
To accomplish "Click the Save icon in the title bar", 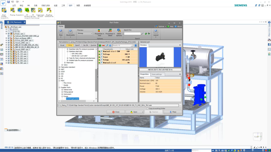I will click(x=8, y=2).
